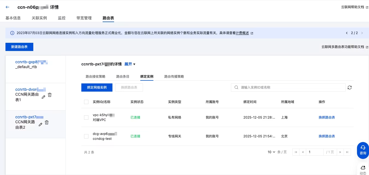369x175 pixels.
Task: Delete CCN网关路由表1 using its trash icon
Action: click(x=50, y=95)
